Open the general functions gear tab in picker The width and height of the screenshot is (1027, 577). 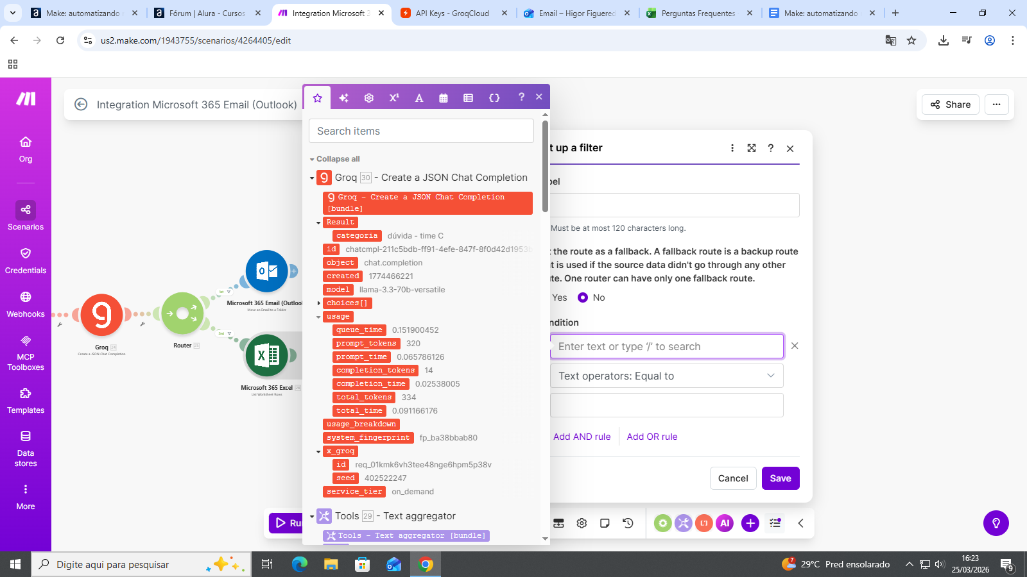click(368, 98)
